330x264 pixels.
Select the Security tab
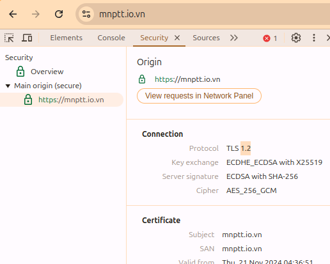[154, 38]
